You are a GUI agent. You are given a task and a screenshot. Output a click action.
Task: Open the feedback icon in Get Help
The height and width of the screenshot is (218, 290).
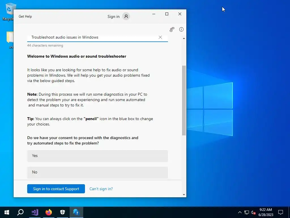click(x=172, y=30)
